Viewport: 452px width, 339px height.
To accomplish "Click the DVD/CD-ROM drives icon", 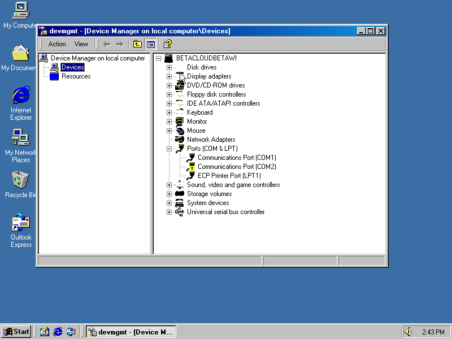I will 180,85.
